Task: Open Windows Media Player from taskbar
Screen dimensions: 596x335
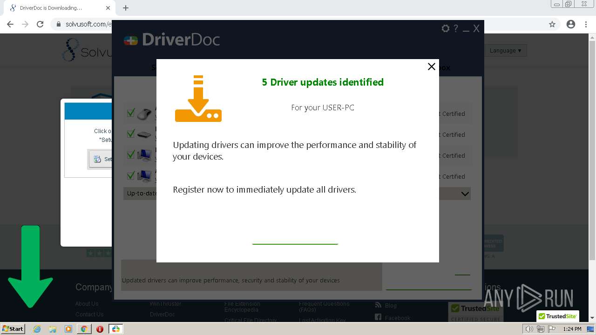Action: click(x=68, y=329)
